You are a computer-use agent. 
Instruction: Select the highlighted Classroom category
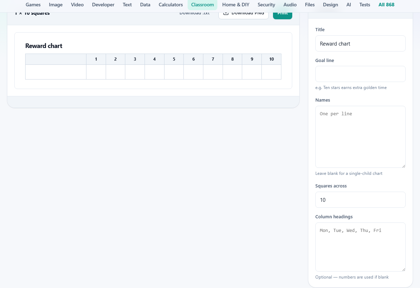[x=202, y=5]
